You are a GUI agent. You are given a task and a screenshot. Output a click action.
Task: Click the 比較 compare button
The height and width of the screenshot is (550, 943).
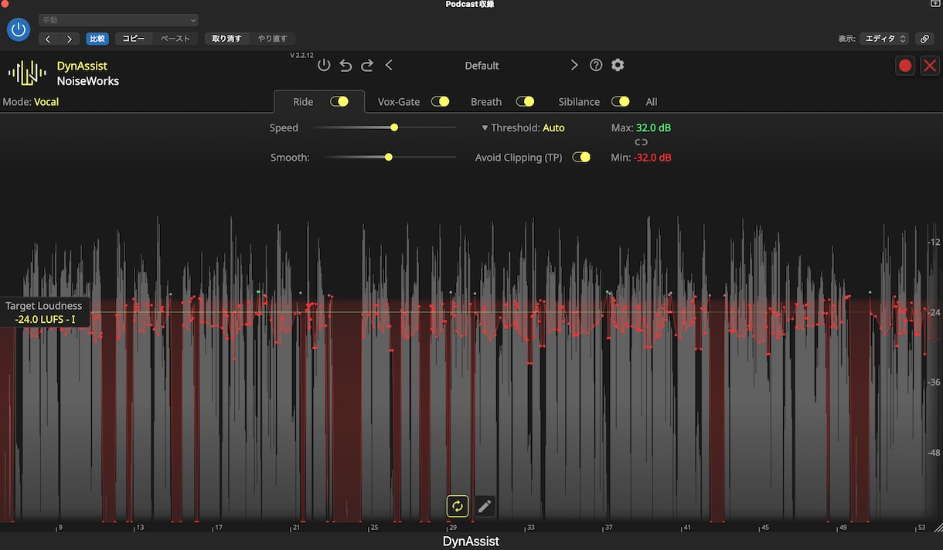(97, 39)
